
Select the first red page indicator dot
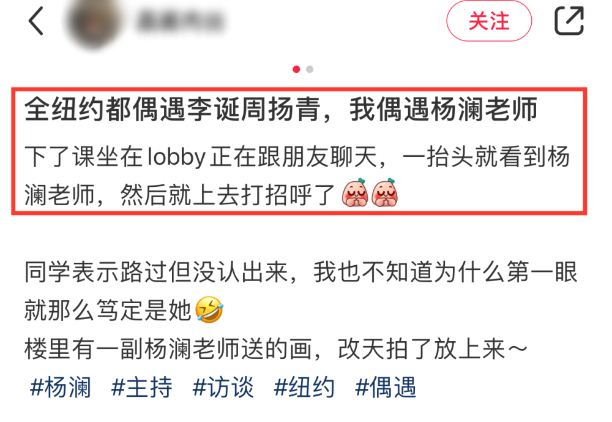pyautogui.click(x=296, y=69)
